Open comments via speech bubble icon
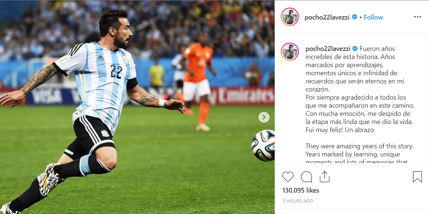This screenshot has width=429, height=214. [306, 177]
